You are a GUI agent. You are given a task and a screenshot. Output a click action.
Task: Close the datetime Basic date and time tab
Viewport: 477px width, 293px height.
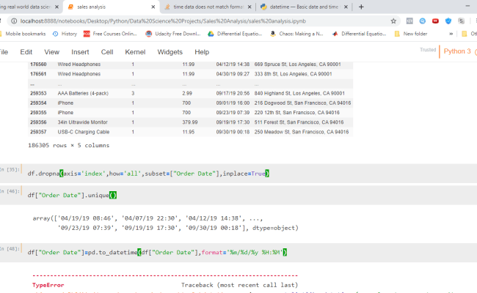[x=346, y=7]
